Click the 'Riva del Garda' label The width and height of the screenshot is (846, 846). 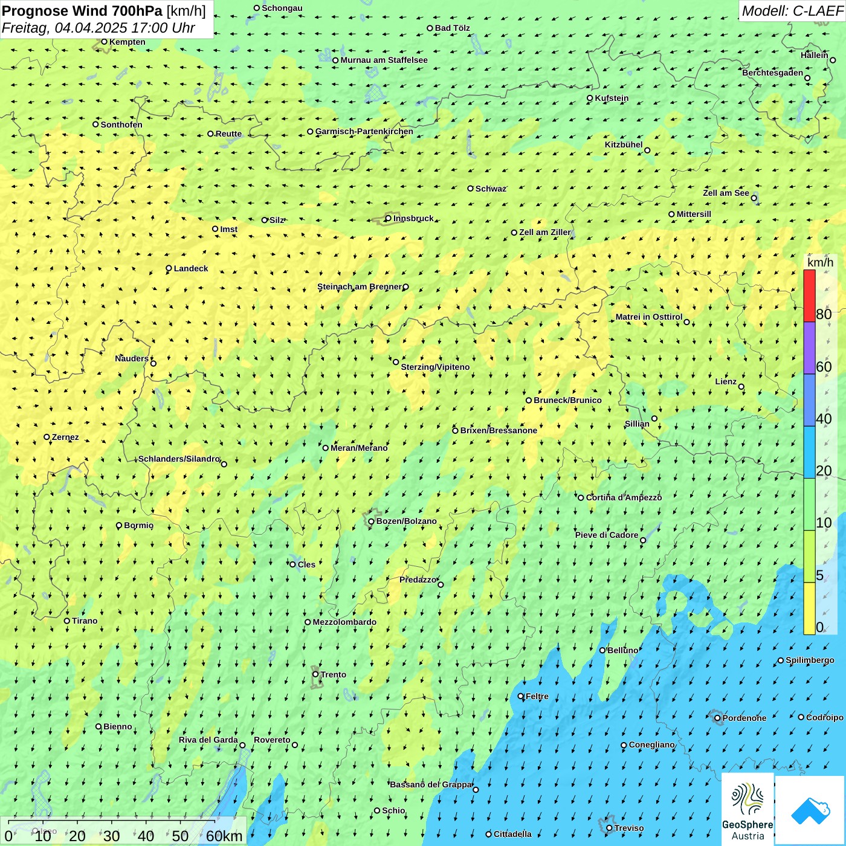tap(208, 740)
